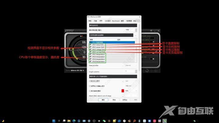The image size is (219, 123).
Task: Open the tray icon text dropdown
Action: 131,91
